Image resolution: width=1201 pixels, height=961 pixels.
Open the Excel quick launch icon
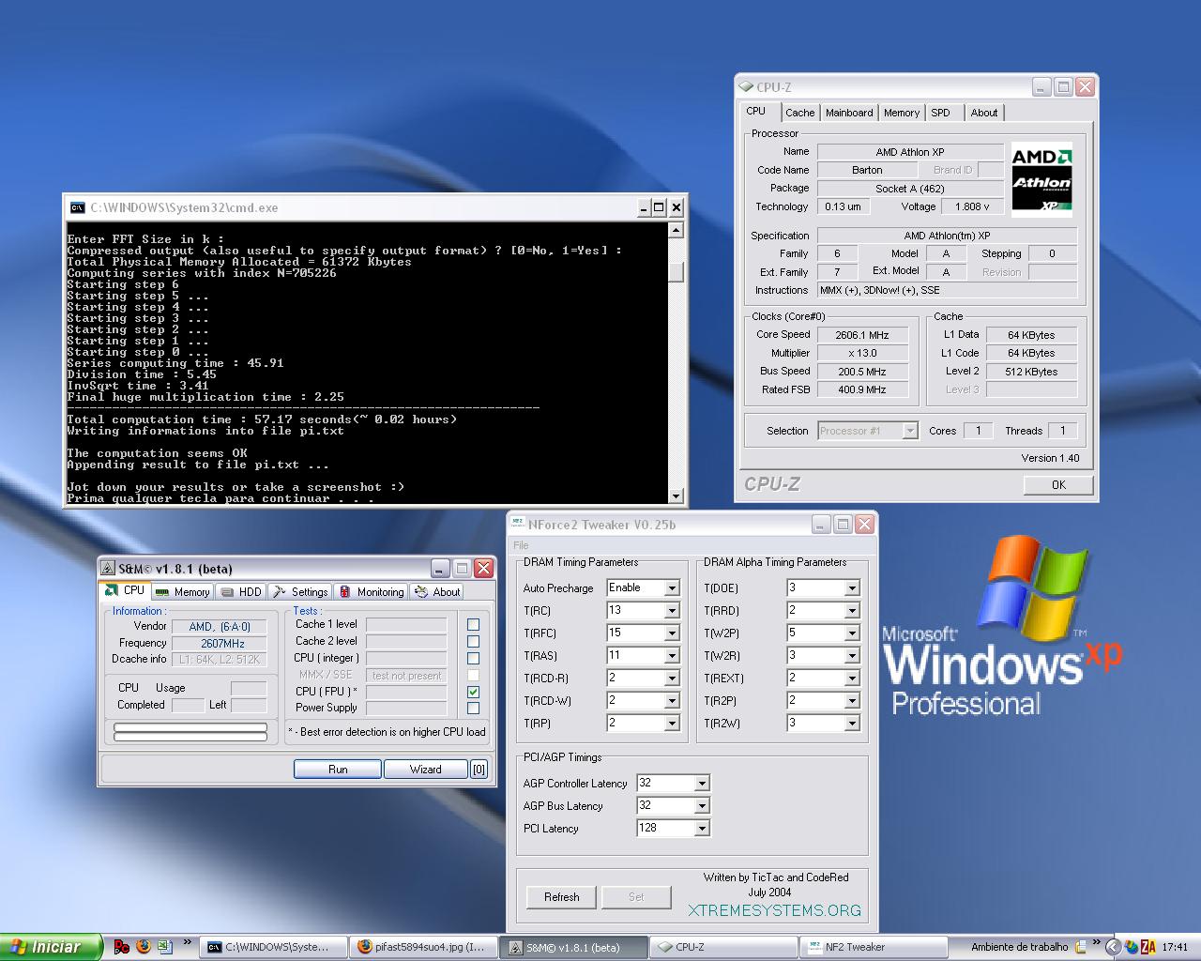pyautogui.click(x=164, y=947)
